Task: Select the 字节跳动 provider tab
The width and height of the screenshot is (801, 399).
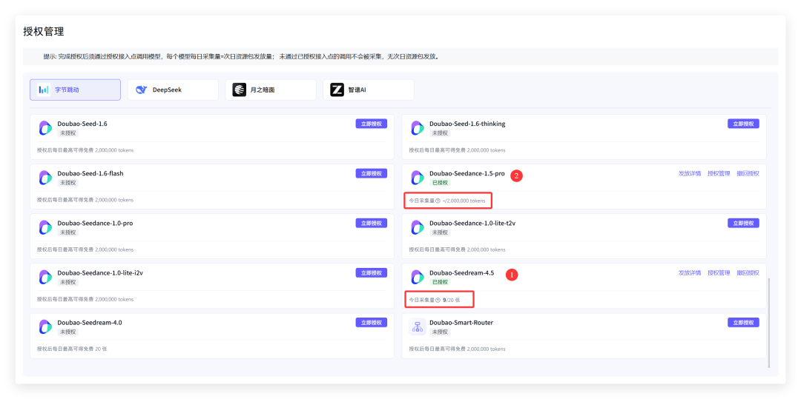Action: (75, 90)
